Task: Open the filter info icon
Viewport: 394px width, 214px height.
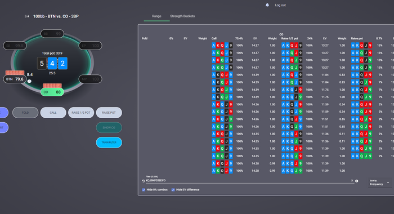Action: [x=356, y=181]
